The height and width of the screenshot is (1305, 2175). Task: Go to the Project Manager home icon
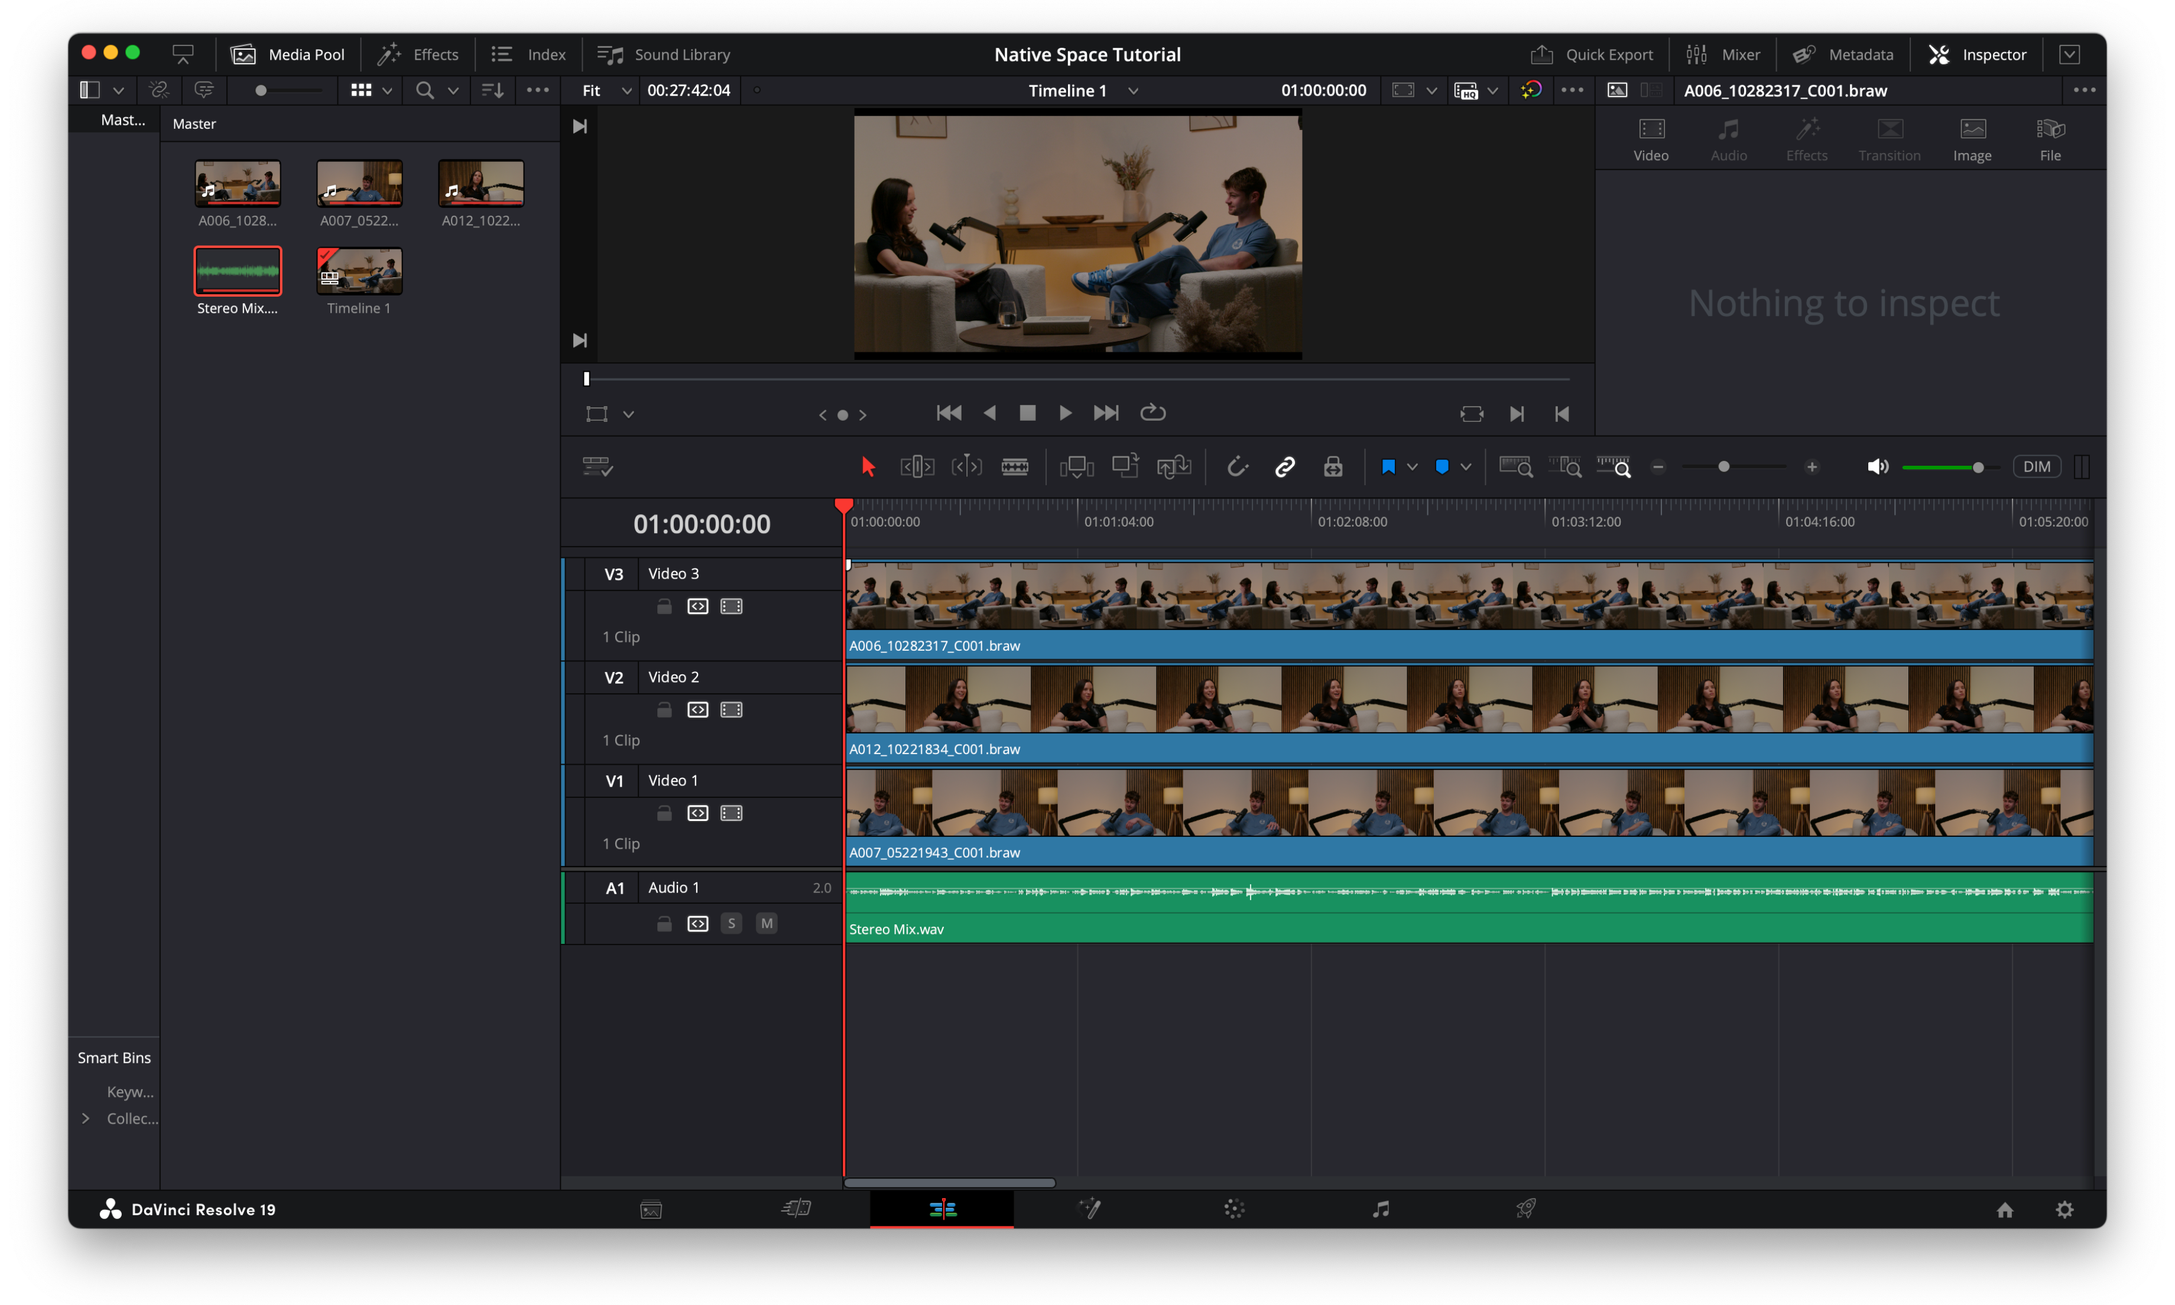point(2004,1209)
